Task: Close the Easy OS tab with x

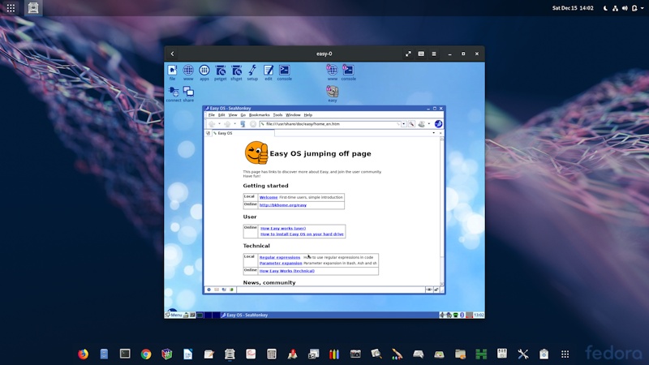Action: [440, 133]
